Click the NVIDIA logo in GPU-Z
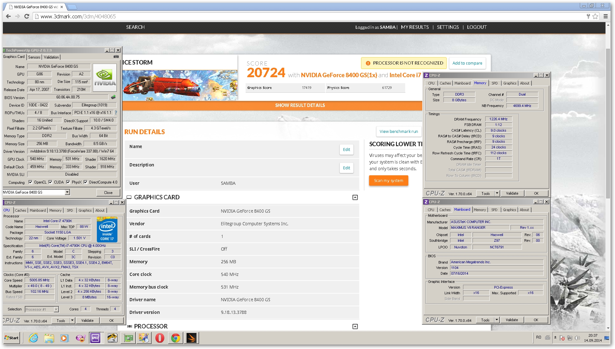The width and height of the screenshot is (615, 349). (x=104, y=78)
